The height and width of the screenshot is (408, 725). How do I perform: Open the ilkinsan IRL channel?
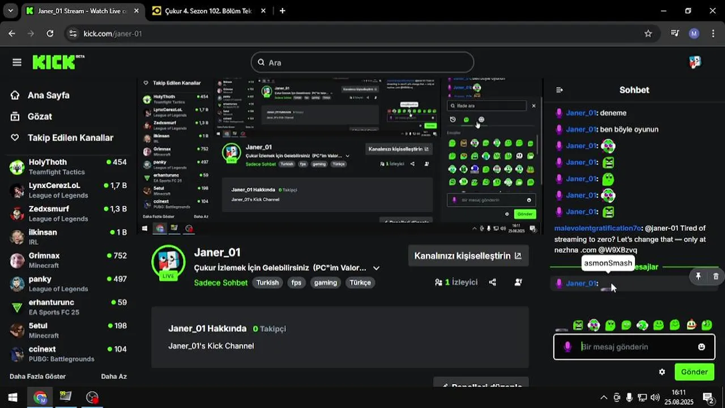click(x=68, y=237)
